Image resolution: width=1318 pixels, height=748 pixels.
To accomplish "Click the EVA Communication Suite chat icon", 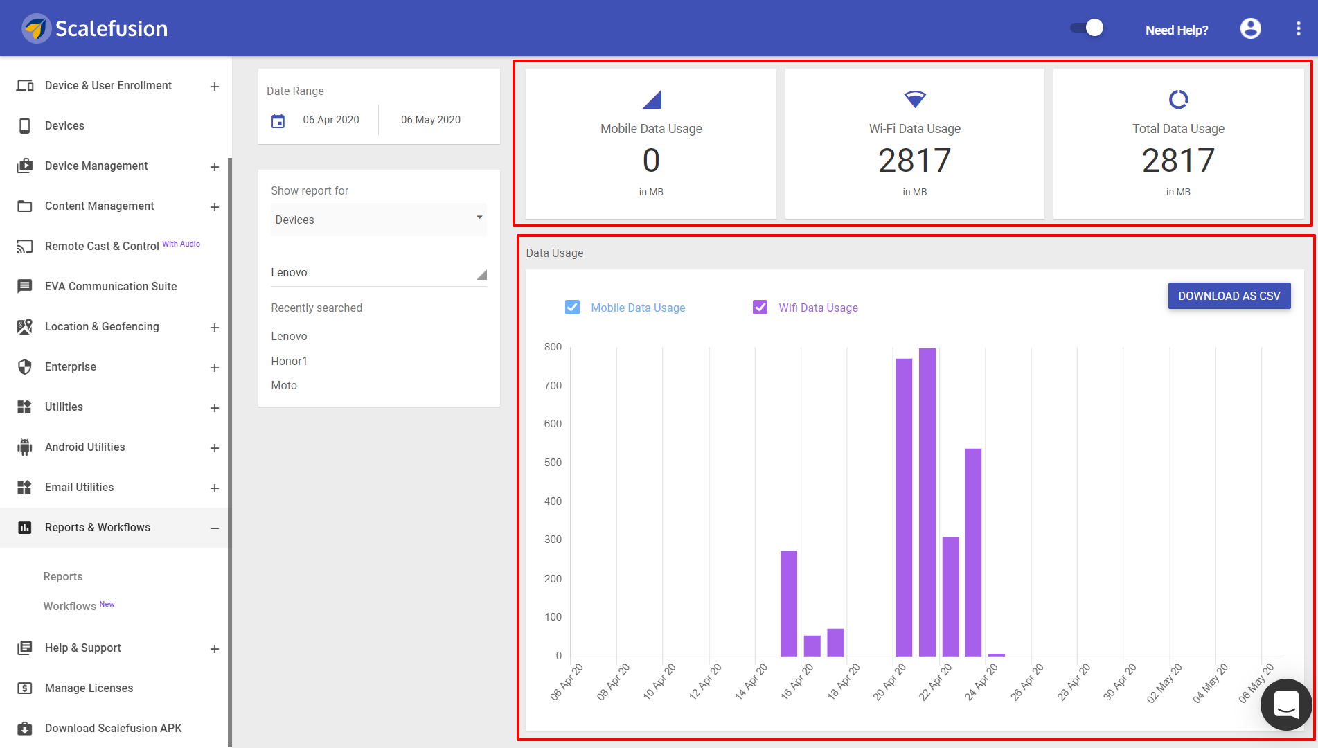I will coord(25,287).
